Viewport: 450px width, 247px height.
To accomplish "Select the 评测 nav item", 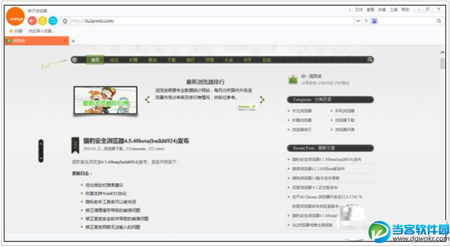I will (x=210, y=60).
